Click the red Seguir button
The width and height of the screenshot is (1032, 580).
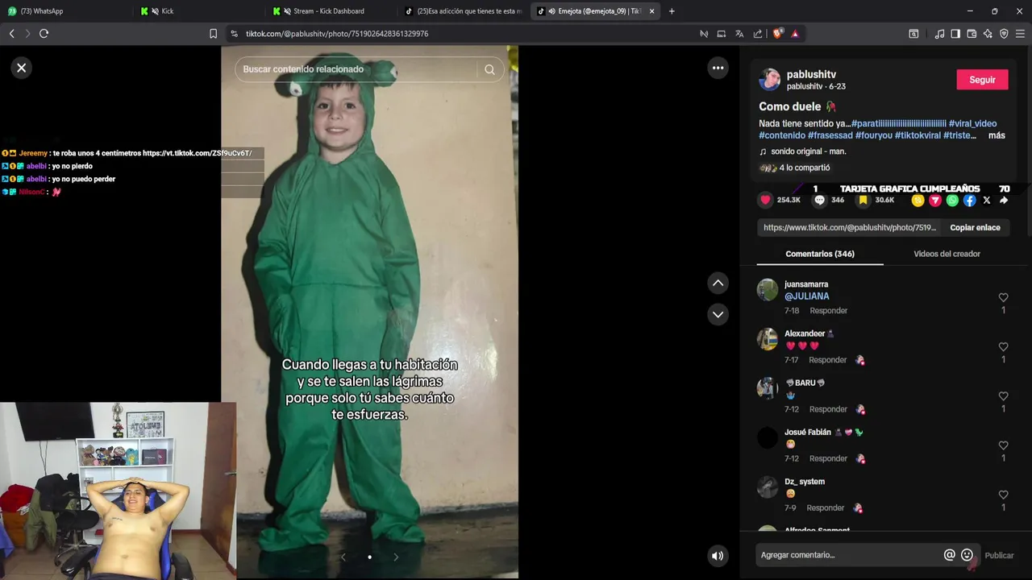982,80
